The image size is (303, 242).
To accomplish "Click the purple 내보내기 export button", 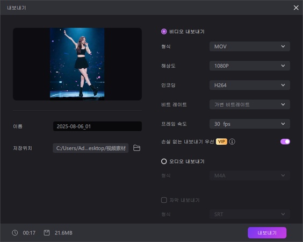I will coord(267,233).
